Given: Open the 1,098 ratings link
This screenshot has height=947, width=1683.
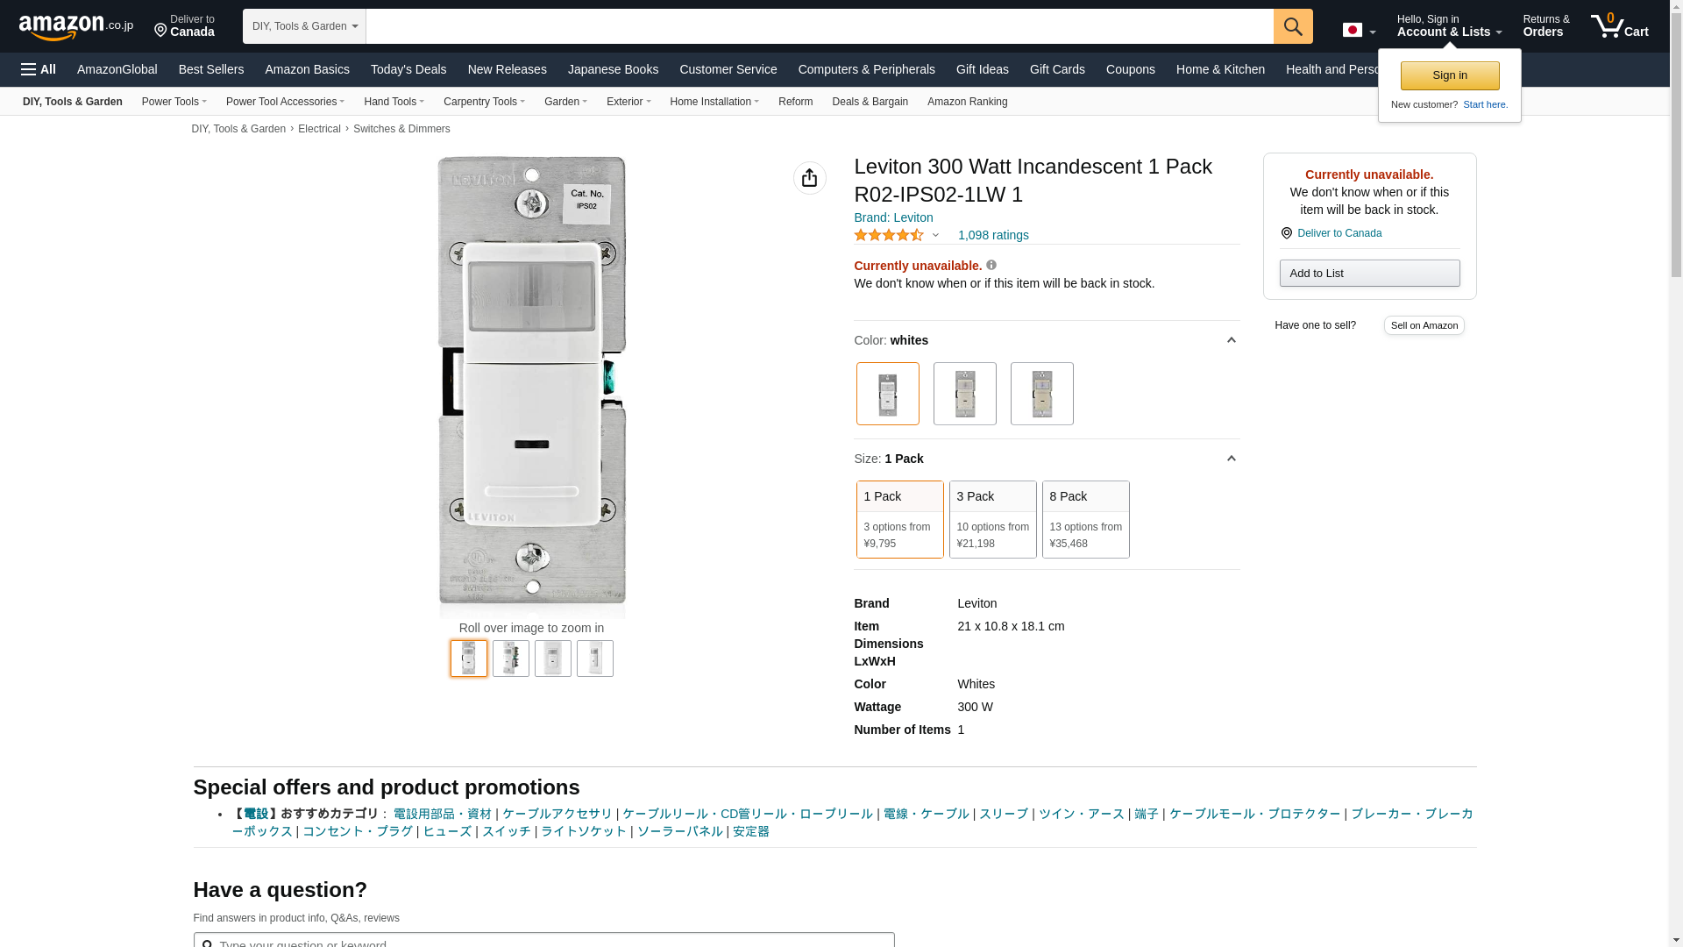Looking at the screenshot, I should pos(992,235).
